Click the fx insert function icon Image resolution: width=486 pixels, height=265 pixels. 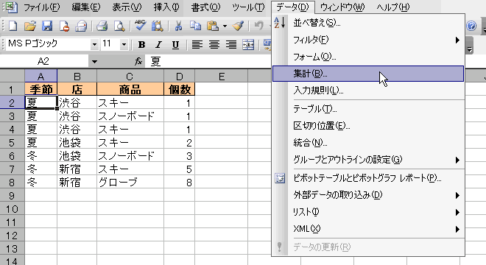138,61
